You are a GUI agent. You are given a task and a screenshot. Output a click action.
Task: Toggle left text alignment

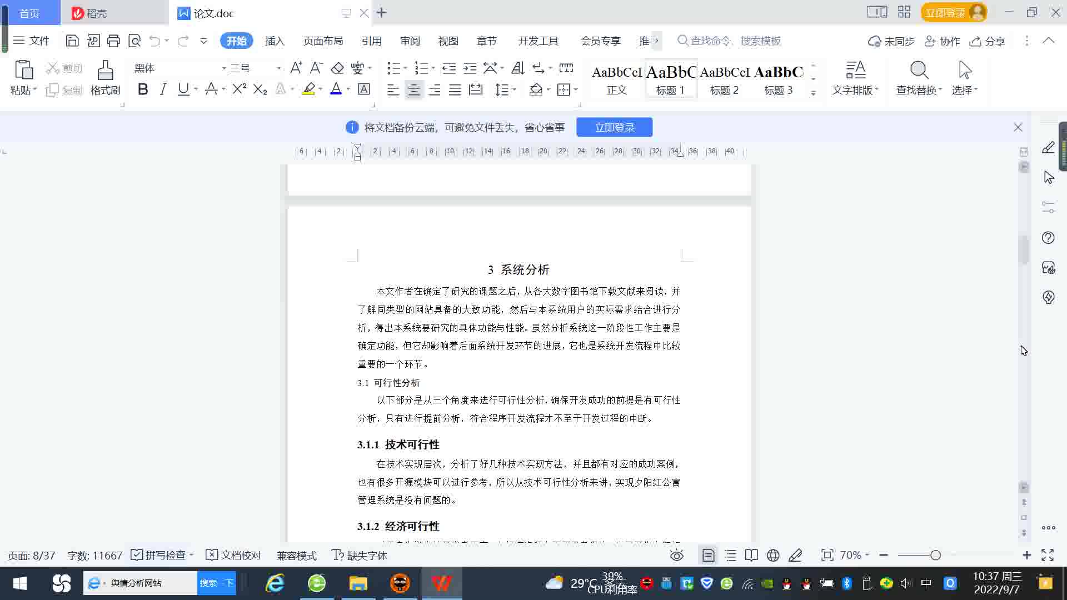[x=393, y=89]
